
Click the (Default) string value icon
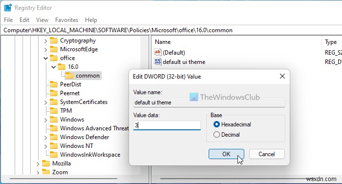157,52
